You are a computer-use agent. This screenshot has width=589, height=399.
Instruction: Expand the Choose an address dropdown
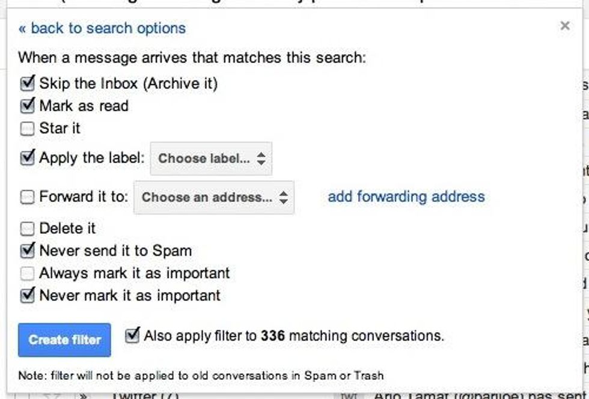point(214,198)
